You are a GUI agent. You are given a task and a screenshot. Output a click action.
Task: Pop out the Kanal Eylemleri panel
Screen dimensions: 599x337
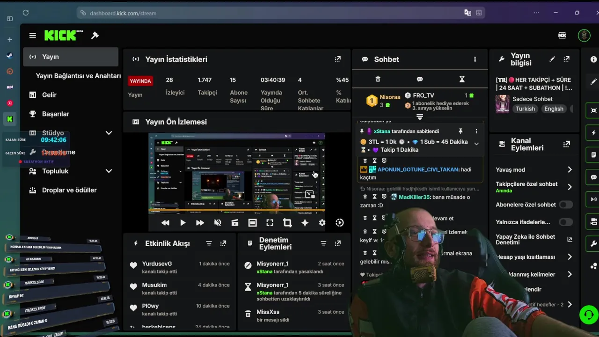567,144
